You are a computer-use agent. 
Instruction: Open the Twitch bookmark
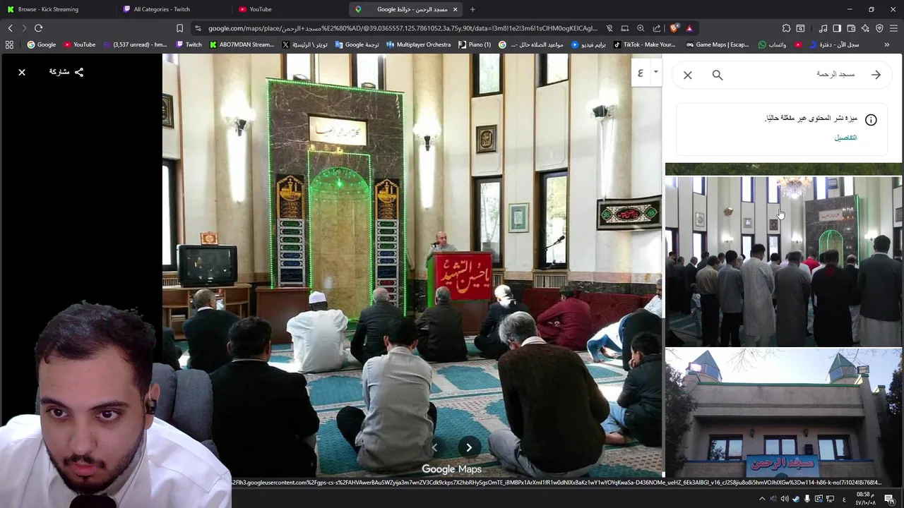tap(189, 44)
